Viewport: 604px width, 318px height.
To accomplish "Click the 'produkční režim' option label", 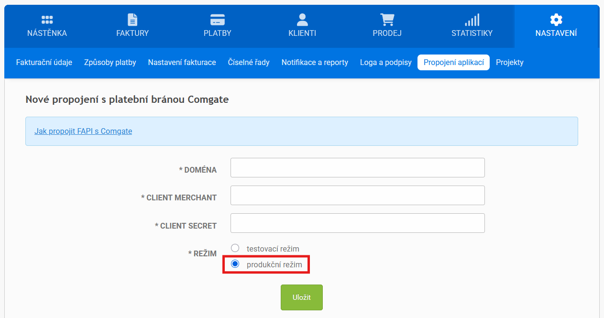I will tap(275, 264).
